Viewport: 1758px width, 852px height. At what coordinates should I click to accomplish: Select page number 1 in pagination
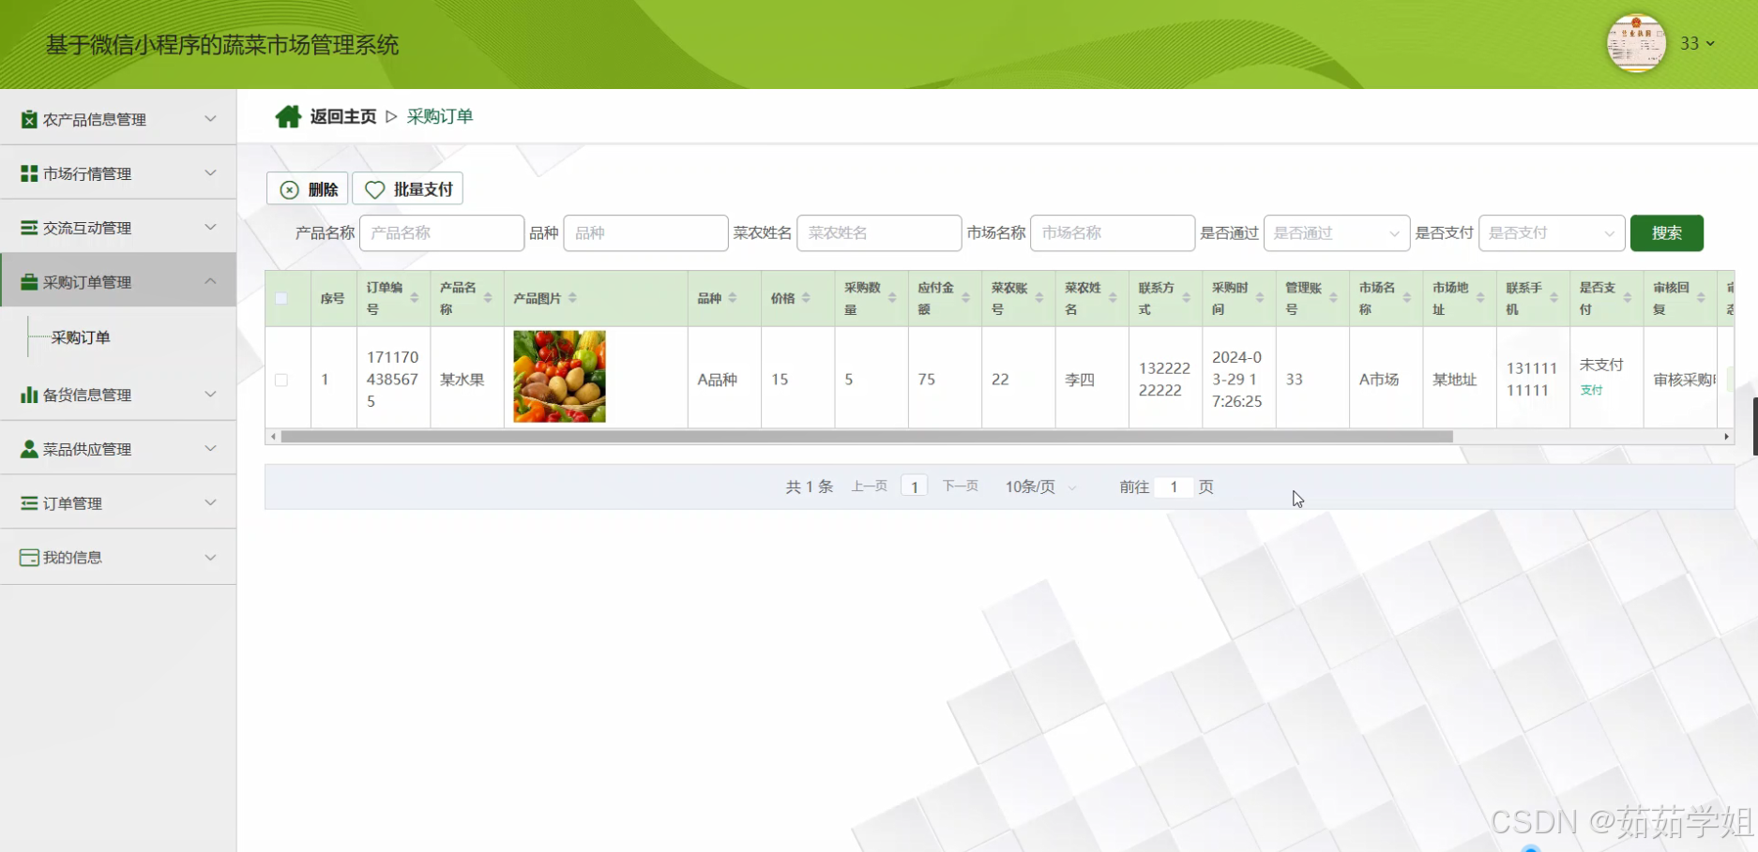pos(915,486)
